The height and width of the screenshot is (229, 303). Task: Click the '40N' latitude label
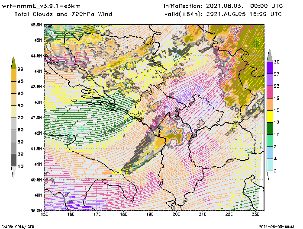[x=38, y=195]
